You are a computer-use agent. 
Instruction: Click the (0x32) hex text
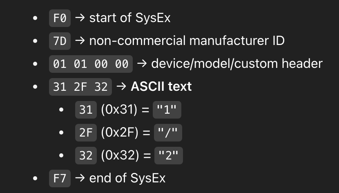click(x=120, y=155)
